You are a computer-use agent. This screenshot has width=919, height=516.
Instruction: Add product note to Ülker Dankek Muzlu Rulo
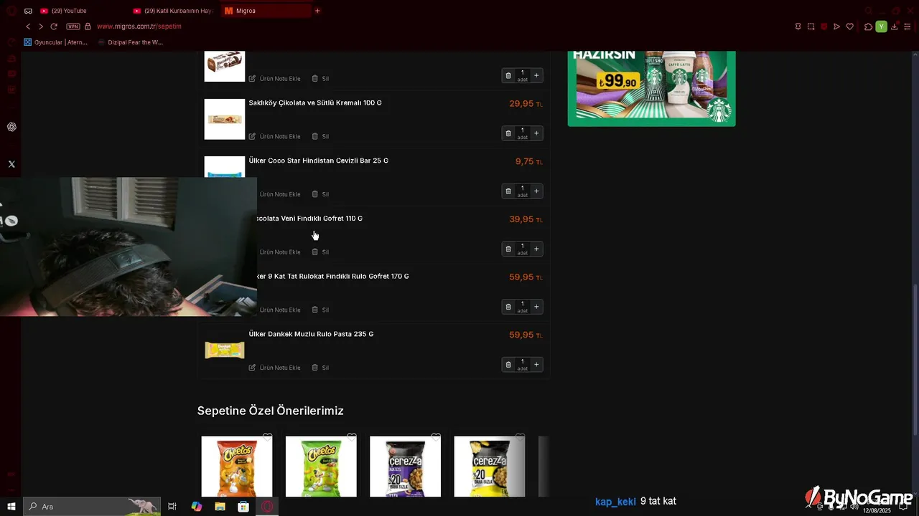(x=275, y=368)
